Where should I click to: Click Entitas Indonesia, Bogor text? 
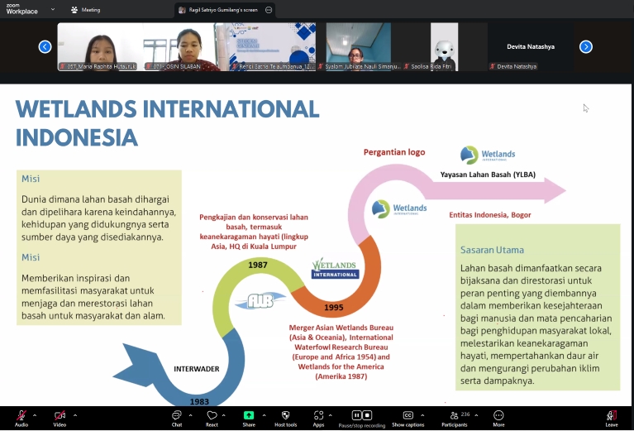490,215
